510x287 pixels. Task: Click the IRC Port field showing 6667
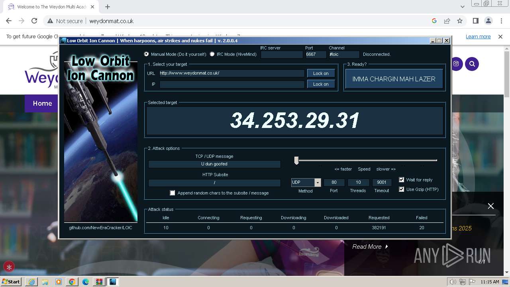pos(316,54)
